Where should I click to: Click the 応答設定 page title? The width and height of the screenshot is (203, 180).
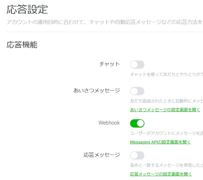coord(27,9)
